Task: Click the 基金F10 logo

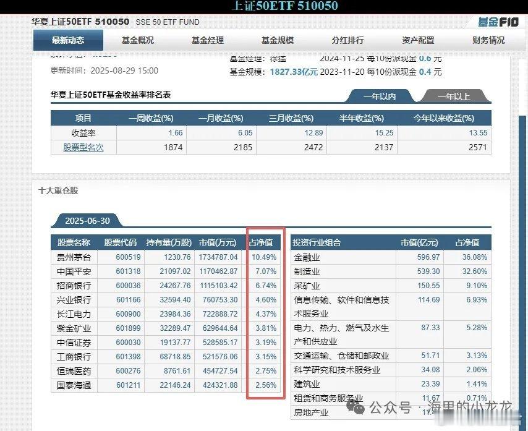Action: click(x=498, y=22)
